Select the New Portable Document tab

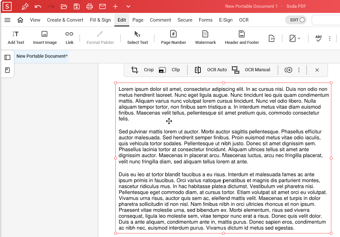[x=42, y=56]
